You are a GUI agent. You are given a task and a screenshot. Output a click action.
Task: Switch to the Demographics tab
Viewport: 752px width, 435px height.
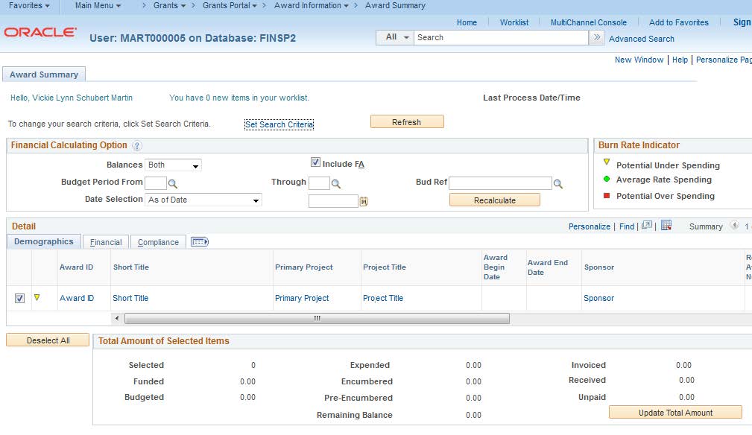[x=44, y=241]
